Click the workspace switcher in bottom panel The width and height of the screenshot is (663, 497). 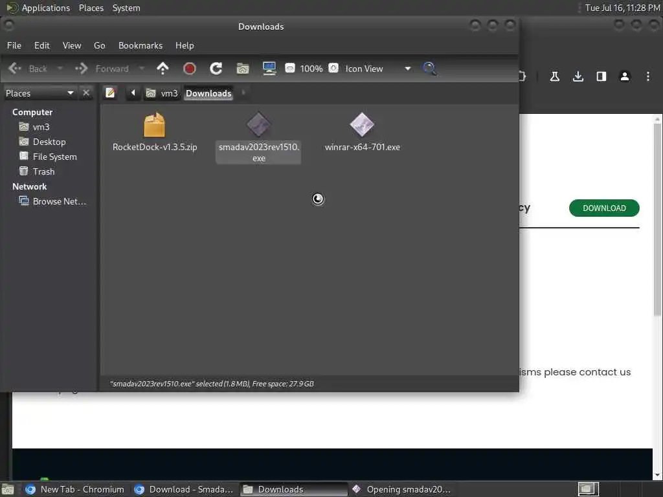click(x=588, y=489)
